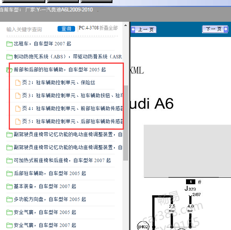231x230 pixels.
Task: Open 多功能方向盘，自车型年 2005 起
Action: pyautogui.click(x=50, y=199)
